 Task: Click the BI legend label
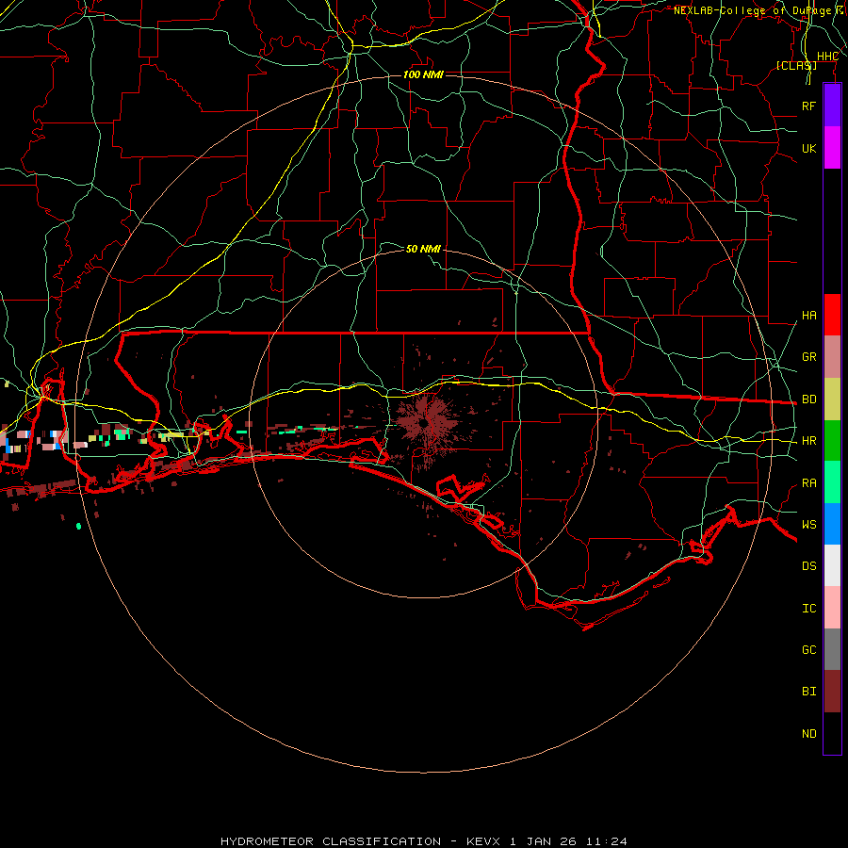click(808, 692)
